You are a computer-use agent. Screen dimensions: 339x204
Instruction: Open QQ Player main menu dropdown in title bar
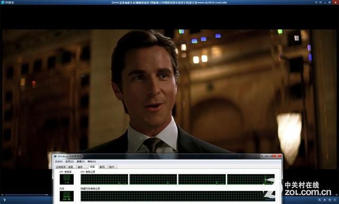[x=316, y=3]
